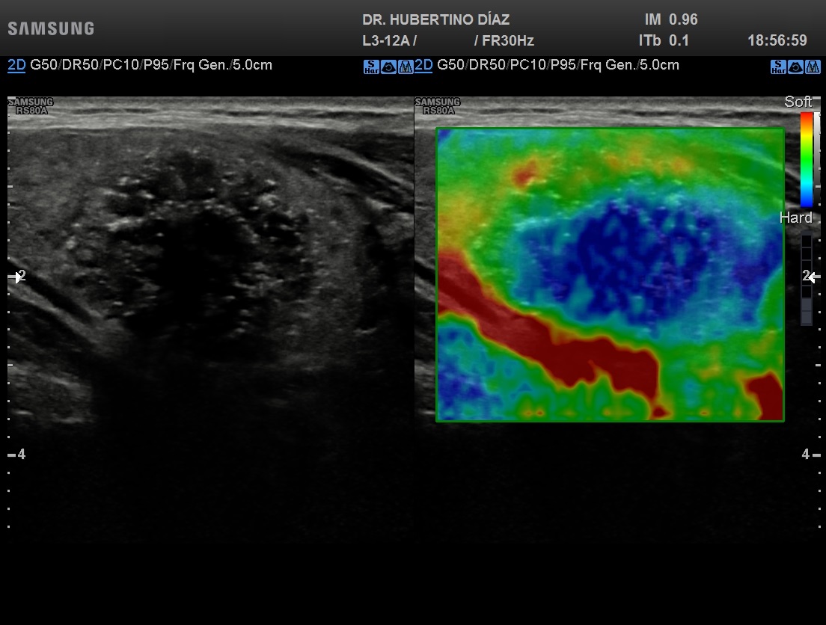Screen dimensions: 826x625
Task: Click the elastography Soft-Hard color scale bar
Action: (807, 159)
